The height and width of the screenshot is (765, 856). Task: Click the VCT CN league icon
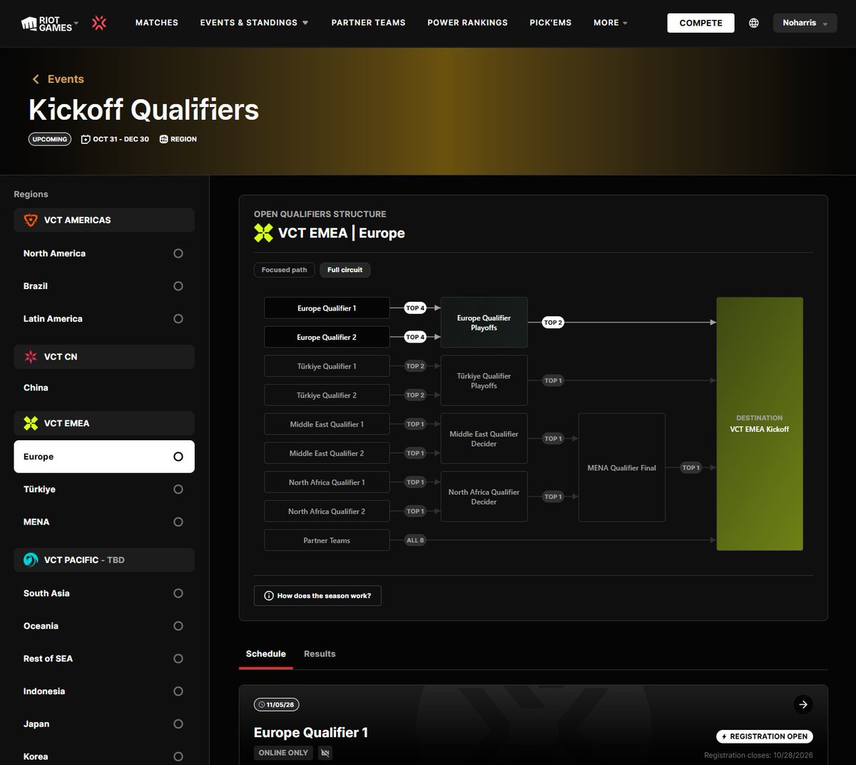[31, 357]
